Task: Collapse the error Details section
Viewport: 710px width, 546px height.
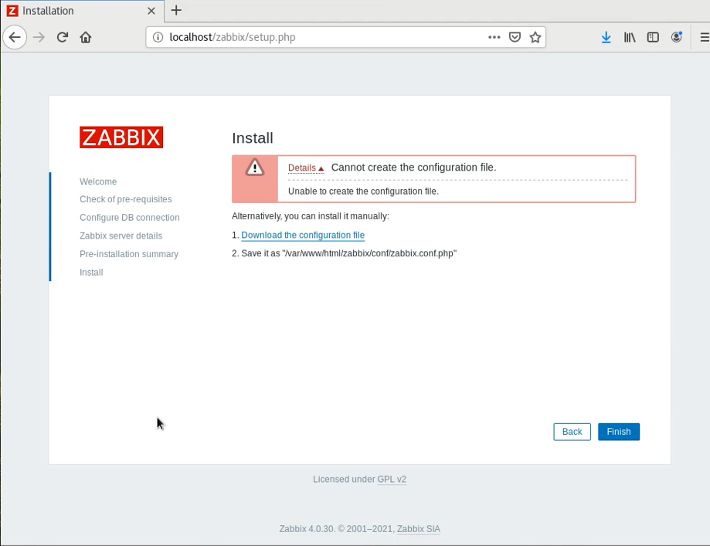Action: pyautogui.click(x=306, y=168)
